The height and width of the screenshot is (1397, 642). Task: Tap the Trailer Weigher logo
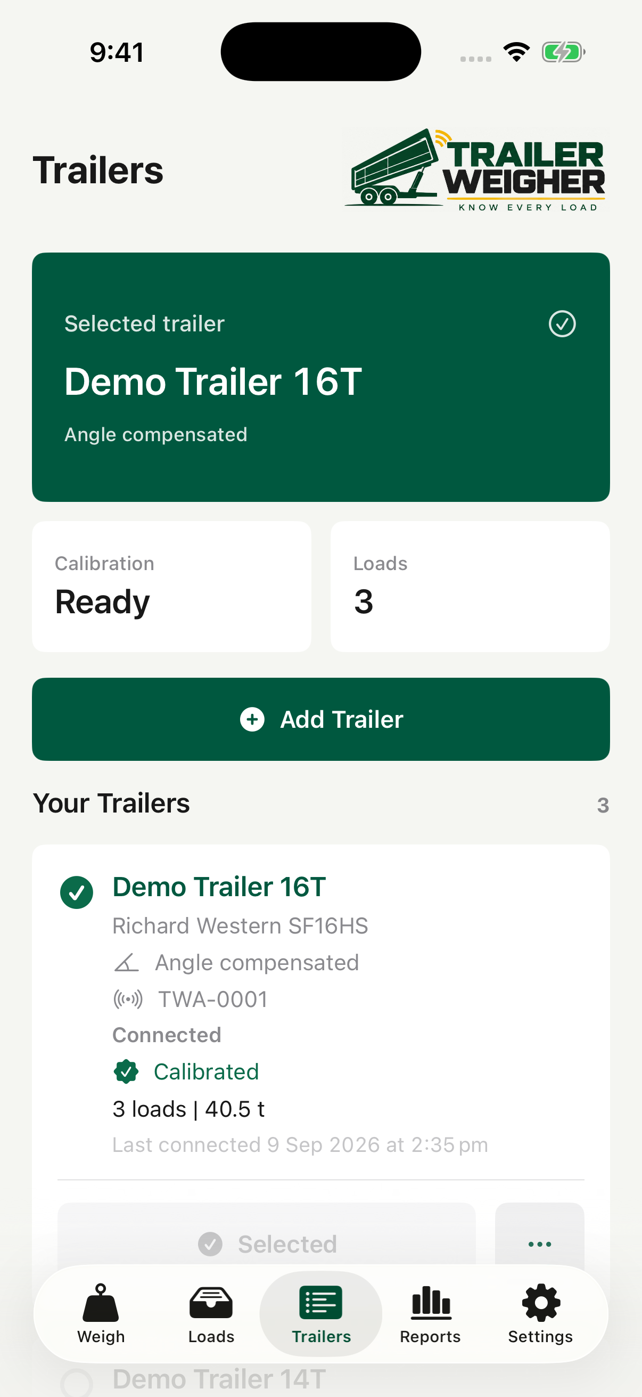click(x=476, y=170)
